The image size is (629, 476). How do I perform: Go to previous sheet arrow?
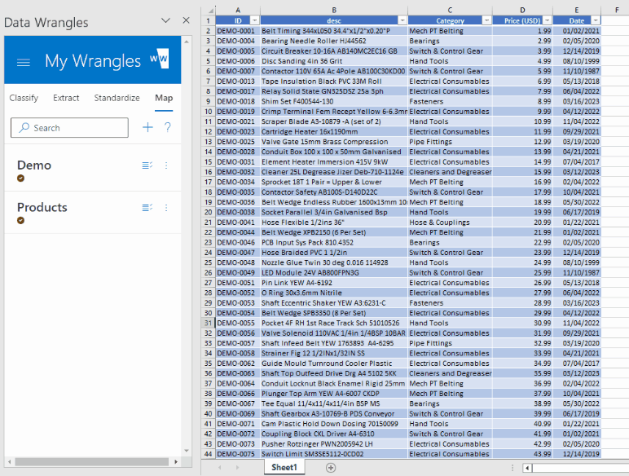tap(219, 468)
